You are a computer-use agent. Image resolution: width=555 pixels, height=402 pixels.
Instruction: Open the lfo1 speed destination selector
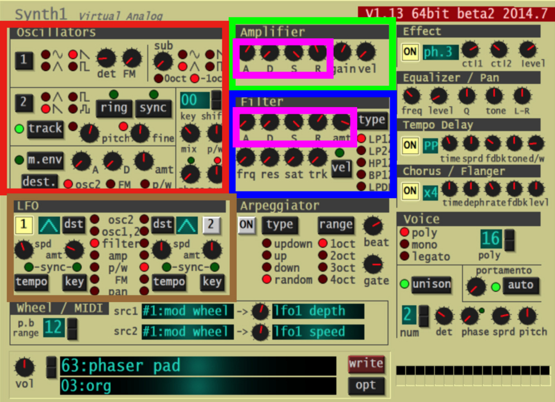pyautogui.click(x=318, y=332)
